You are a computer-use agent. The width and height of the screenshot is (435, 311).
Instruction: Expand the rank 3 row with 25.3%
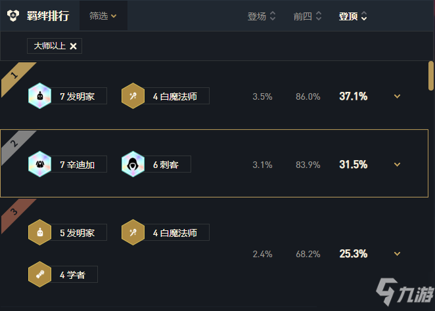tap(397, 254)
